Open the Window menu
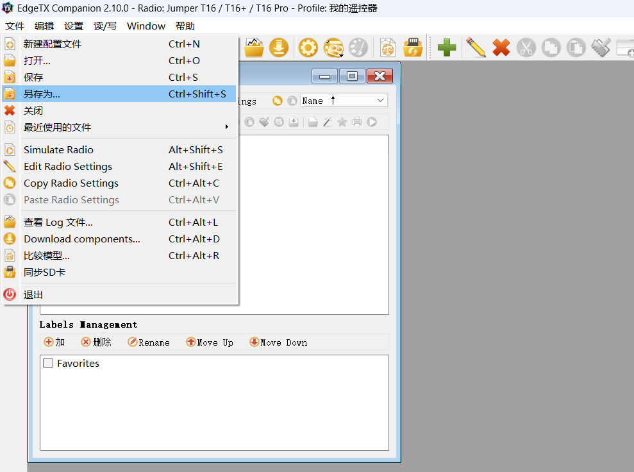 [146, 26]
